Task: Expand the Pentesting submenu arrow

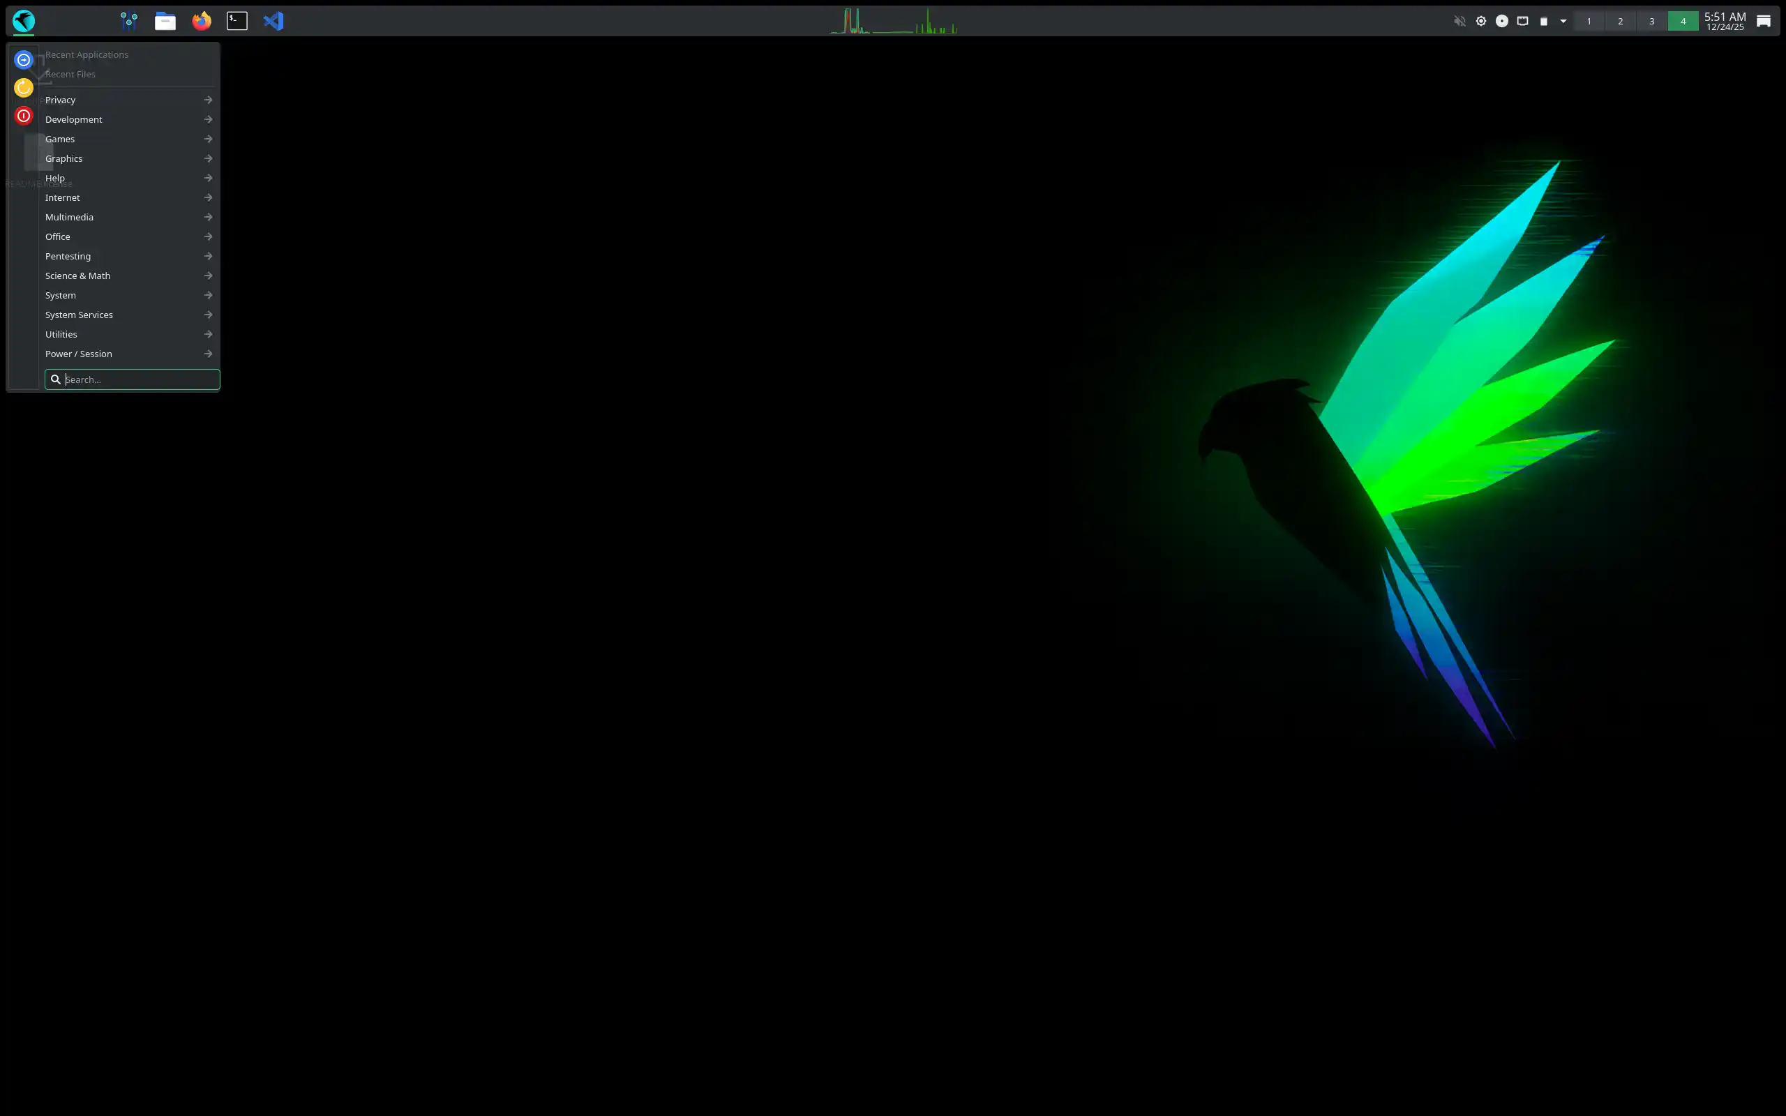Action: tap(209, 255)
